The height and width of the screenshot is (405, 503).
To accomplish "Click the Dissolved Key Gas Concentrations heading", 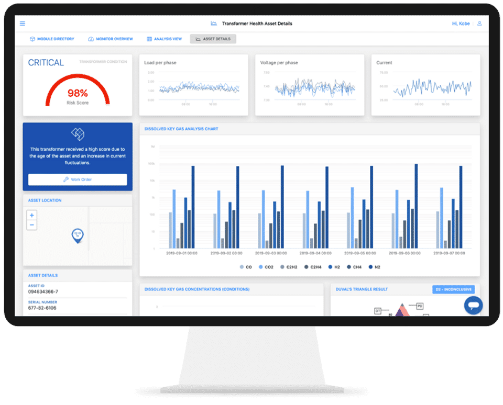I will click(197, 289).
